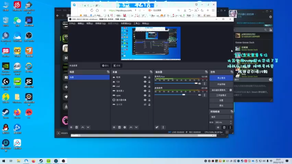Go to browser home page icon

click(97, 11)
